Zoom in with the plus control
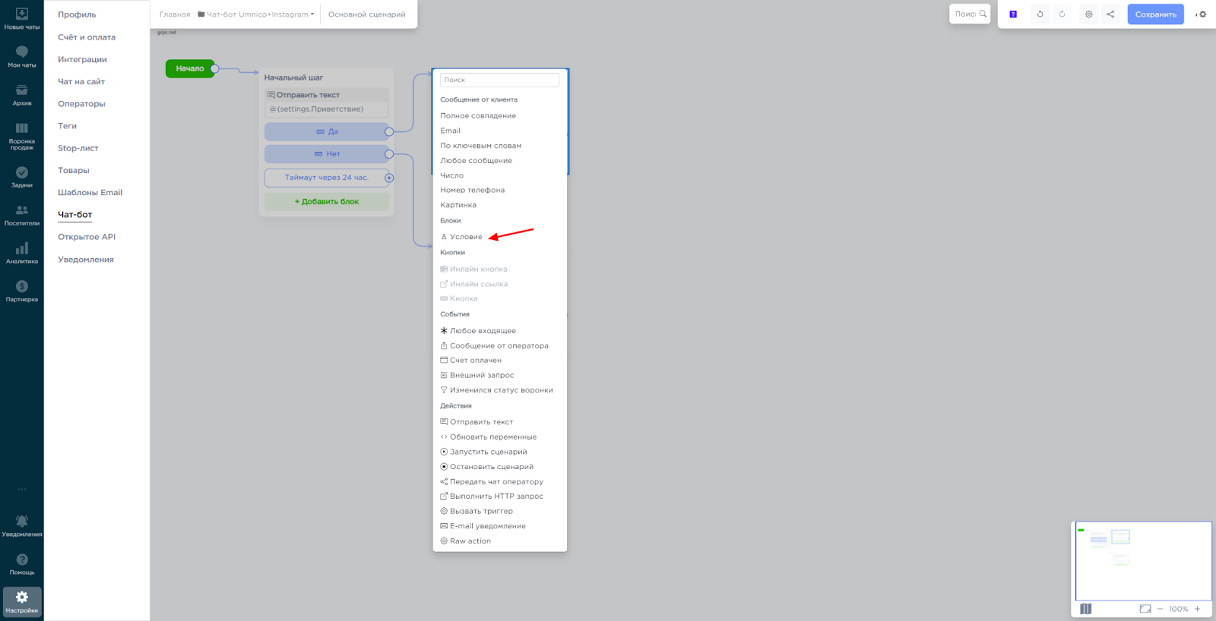The height and width of the screenshot is (621, 1216). (x=1197, y=609)
